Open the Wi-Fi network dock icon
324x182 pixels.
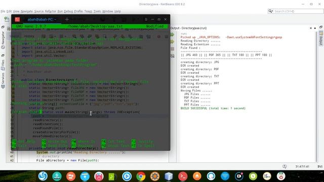coord(225,176)
